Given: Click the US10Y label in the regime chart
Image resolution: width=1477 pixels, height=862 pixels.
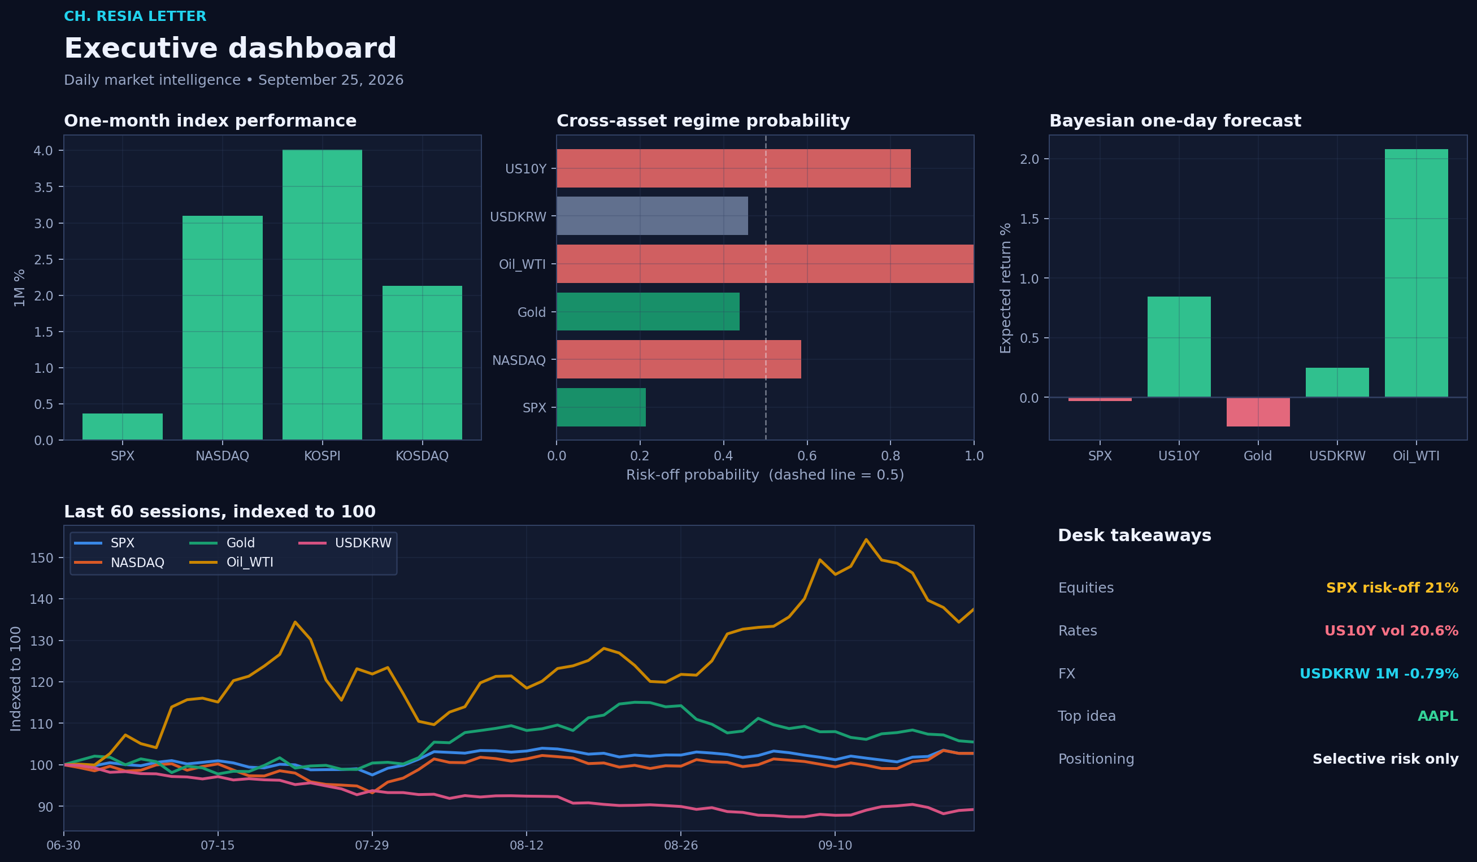Looking at the screenshot, I should [525, 169].
